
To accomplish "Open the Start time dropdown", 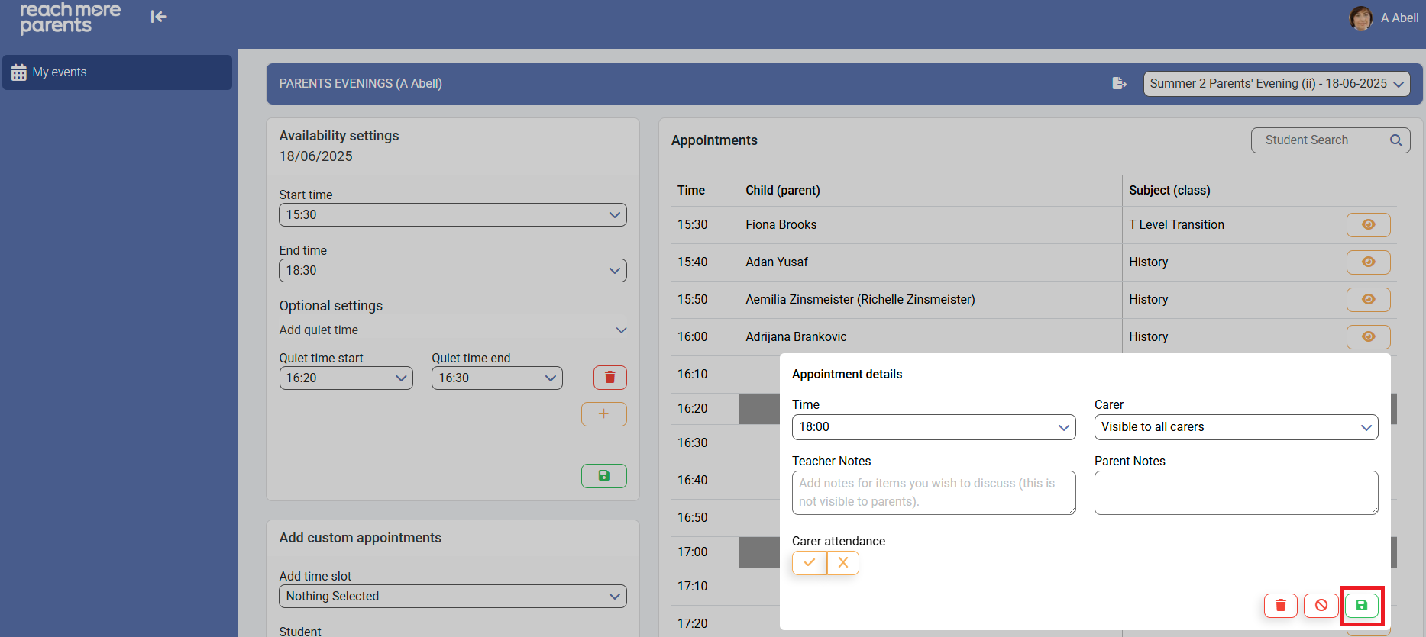I will 452,214.
